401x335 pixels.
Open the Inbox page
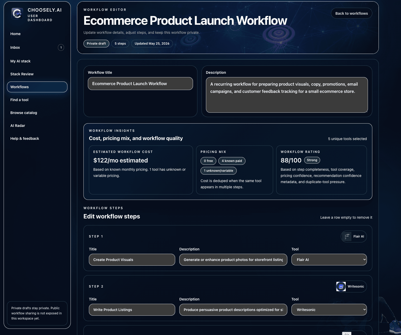(x=37, y=47)
